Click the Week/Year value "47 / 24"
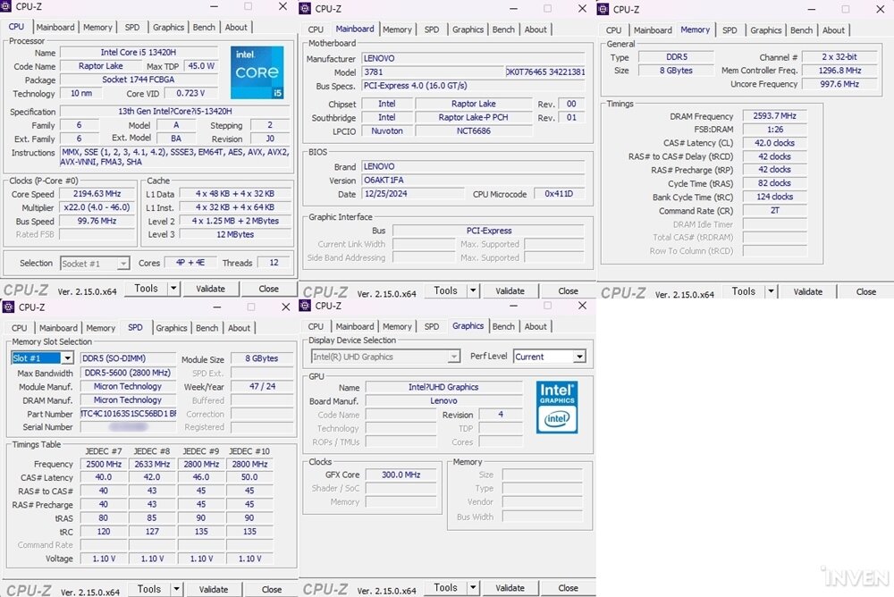894x597 pixels. point(262,387)
